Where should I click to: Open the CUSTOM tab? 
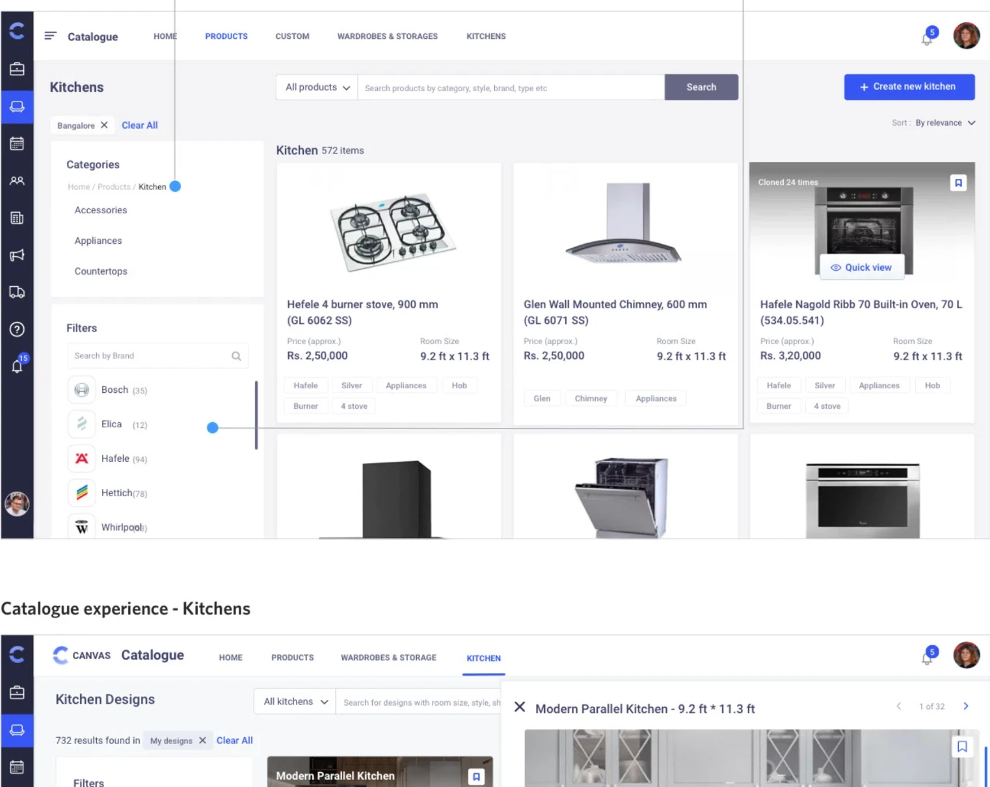[292, 36]
